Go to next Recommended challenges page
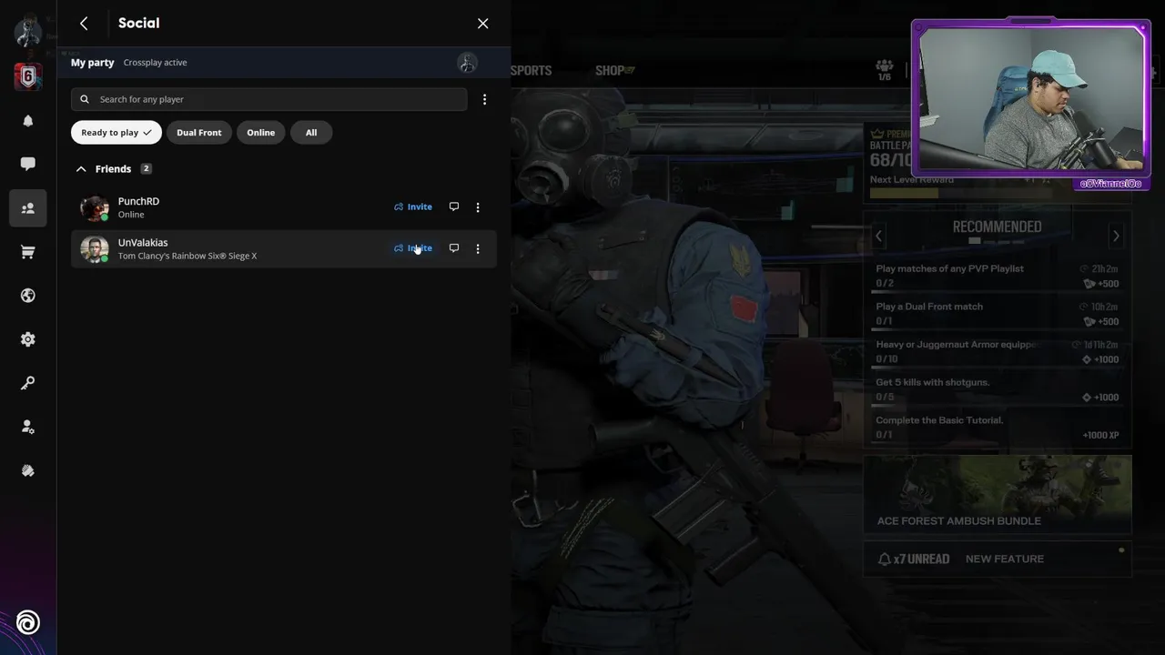Viewport: 1165px width, 655px height. (1116, 237)
